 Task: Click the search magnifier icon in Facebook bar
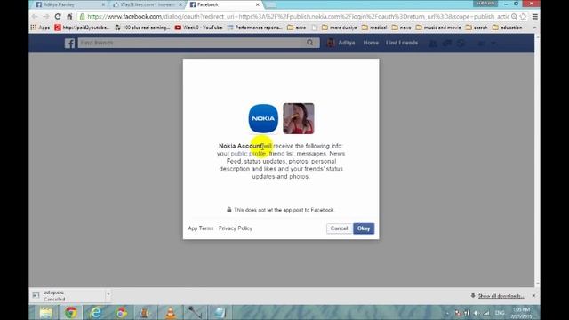click(310, 43)
